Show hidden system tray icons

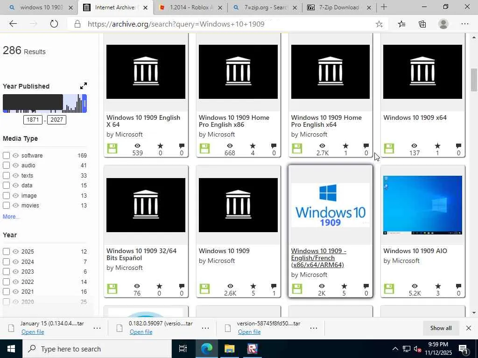point(395,349)
